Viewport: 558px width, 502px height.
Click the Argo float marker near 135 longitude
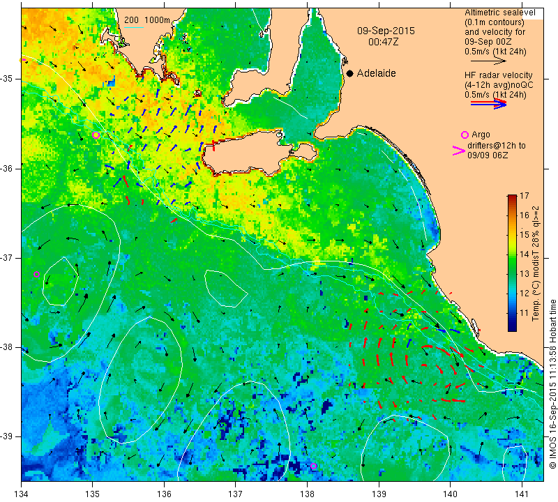click(96, 135)
